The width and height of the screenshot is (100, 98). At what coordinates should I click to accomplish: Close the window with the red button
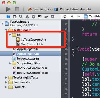pyautogui.click(x=4, y=3)
